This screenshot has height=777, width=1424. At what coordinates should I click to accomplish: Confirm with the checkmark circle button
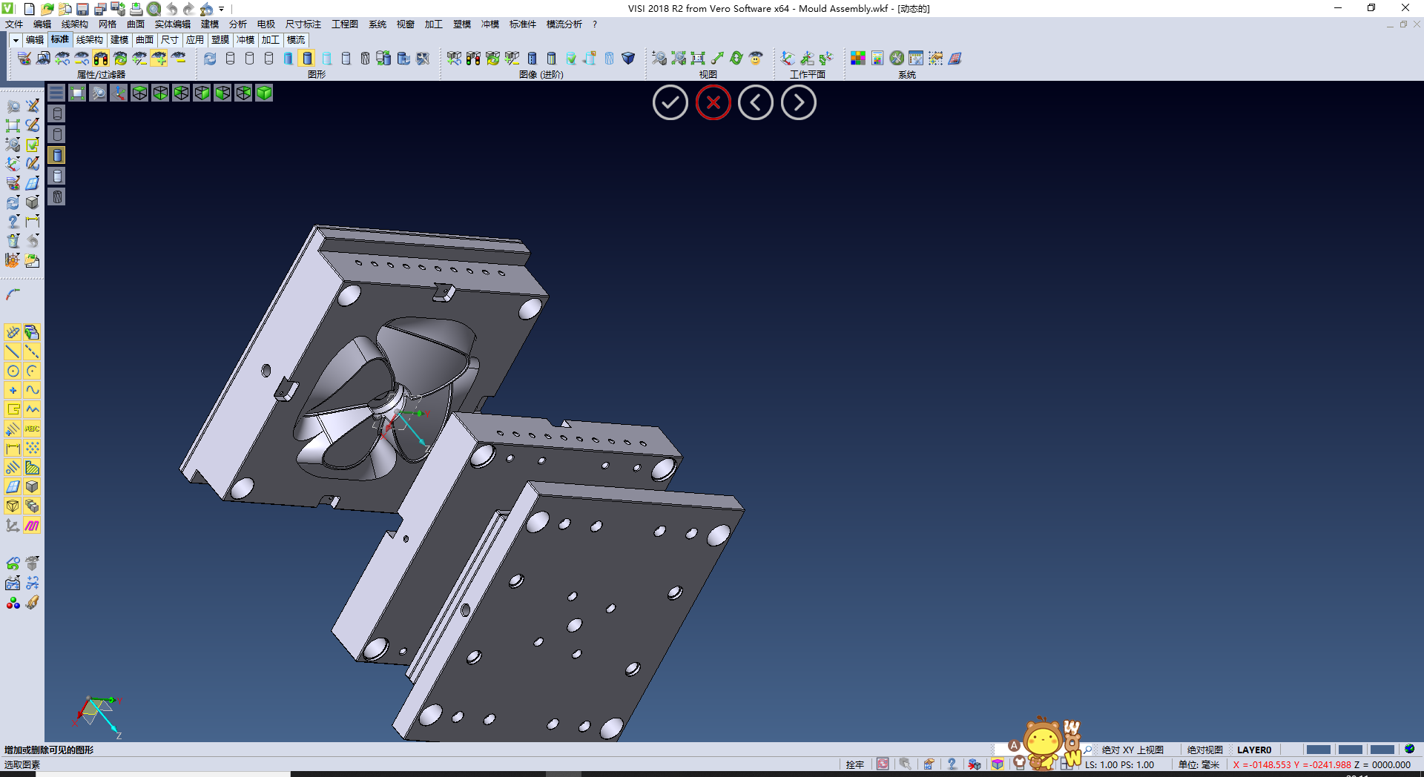pos(670,103)
